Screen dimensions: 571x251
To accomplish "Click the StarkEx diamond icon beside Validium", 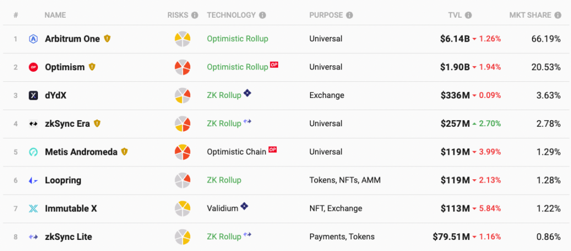I will pyautogui.click(x=244, y=206).
